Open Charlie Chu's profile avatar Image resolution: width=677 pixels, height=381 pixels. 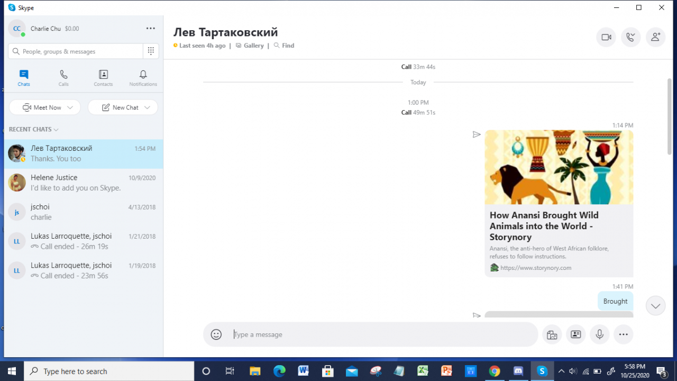click(x=17, y=29)
